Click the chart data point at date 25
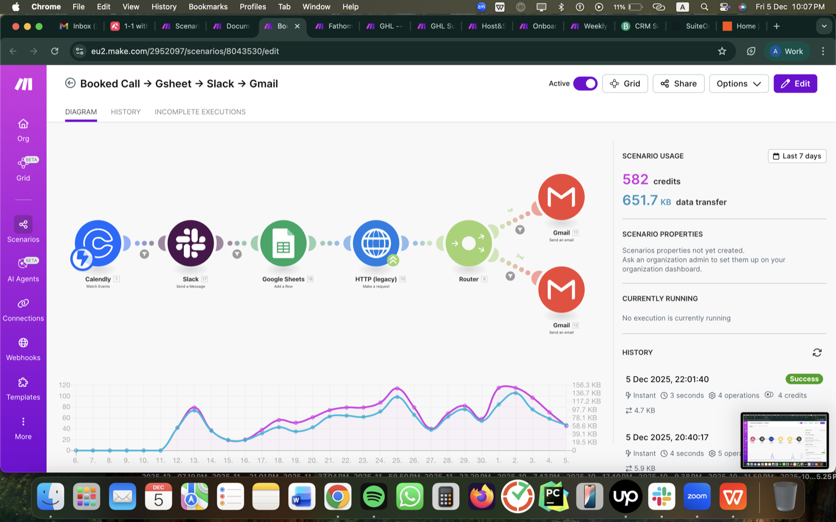This screenshot has width=836, height=522. coord(397,388)
